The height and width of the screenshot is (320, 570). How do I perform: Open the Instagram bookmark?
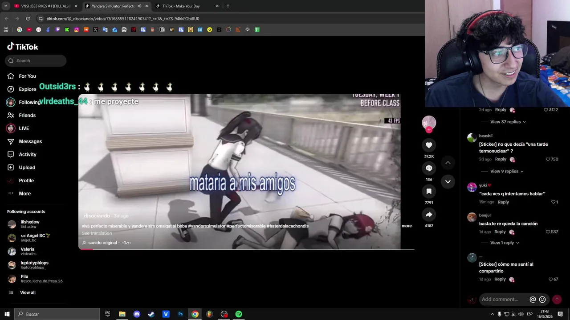(x=77, y=30)
